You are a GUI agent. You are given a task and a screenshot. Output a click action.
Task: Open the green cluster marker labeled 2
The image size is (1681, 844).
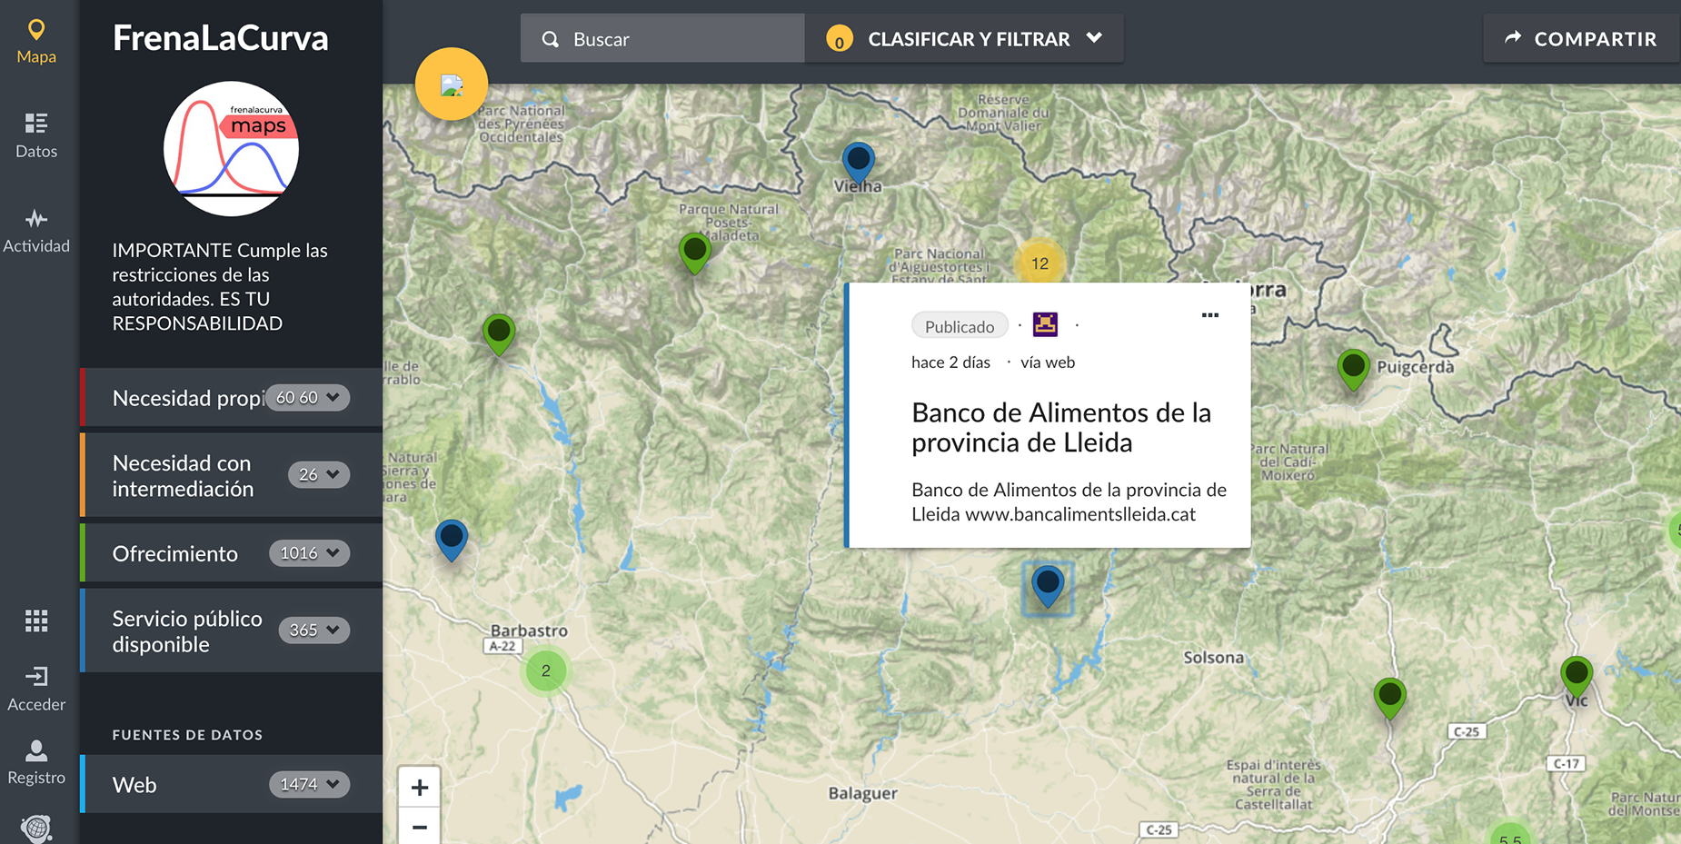545,670
